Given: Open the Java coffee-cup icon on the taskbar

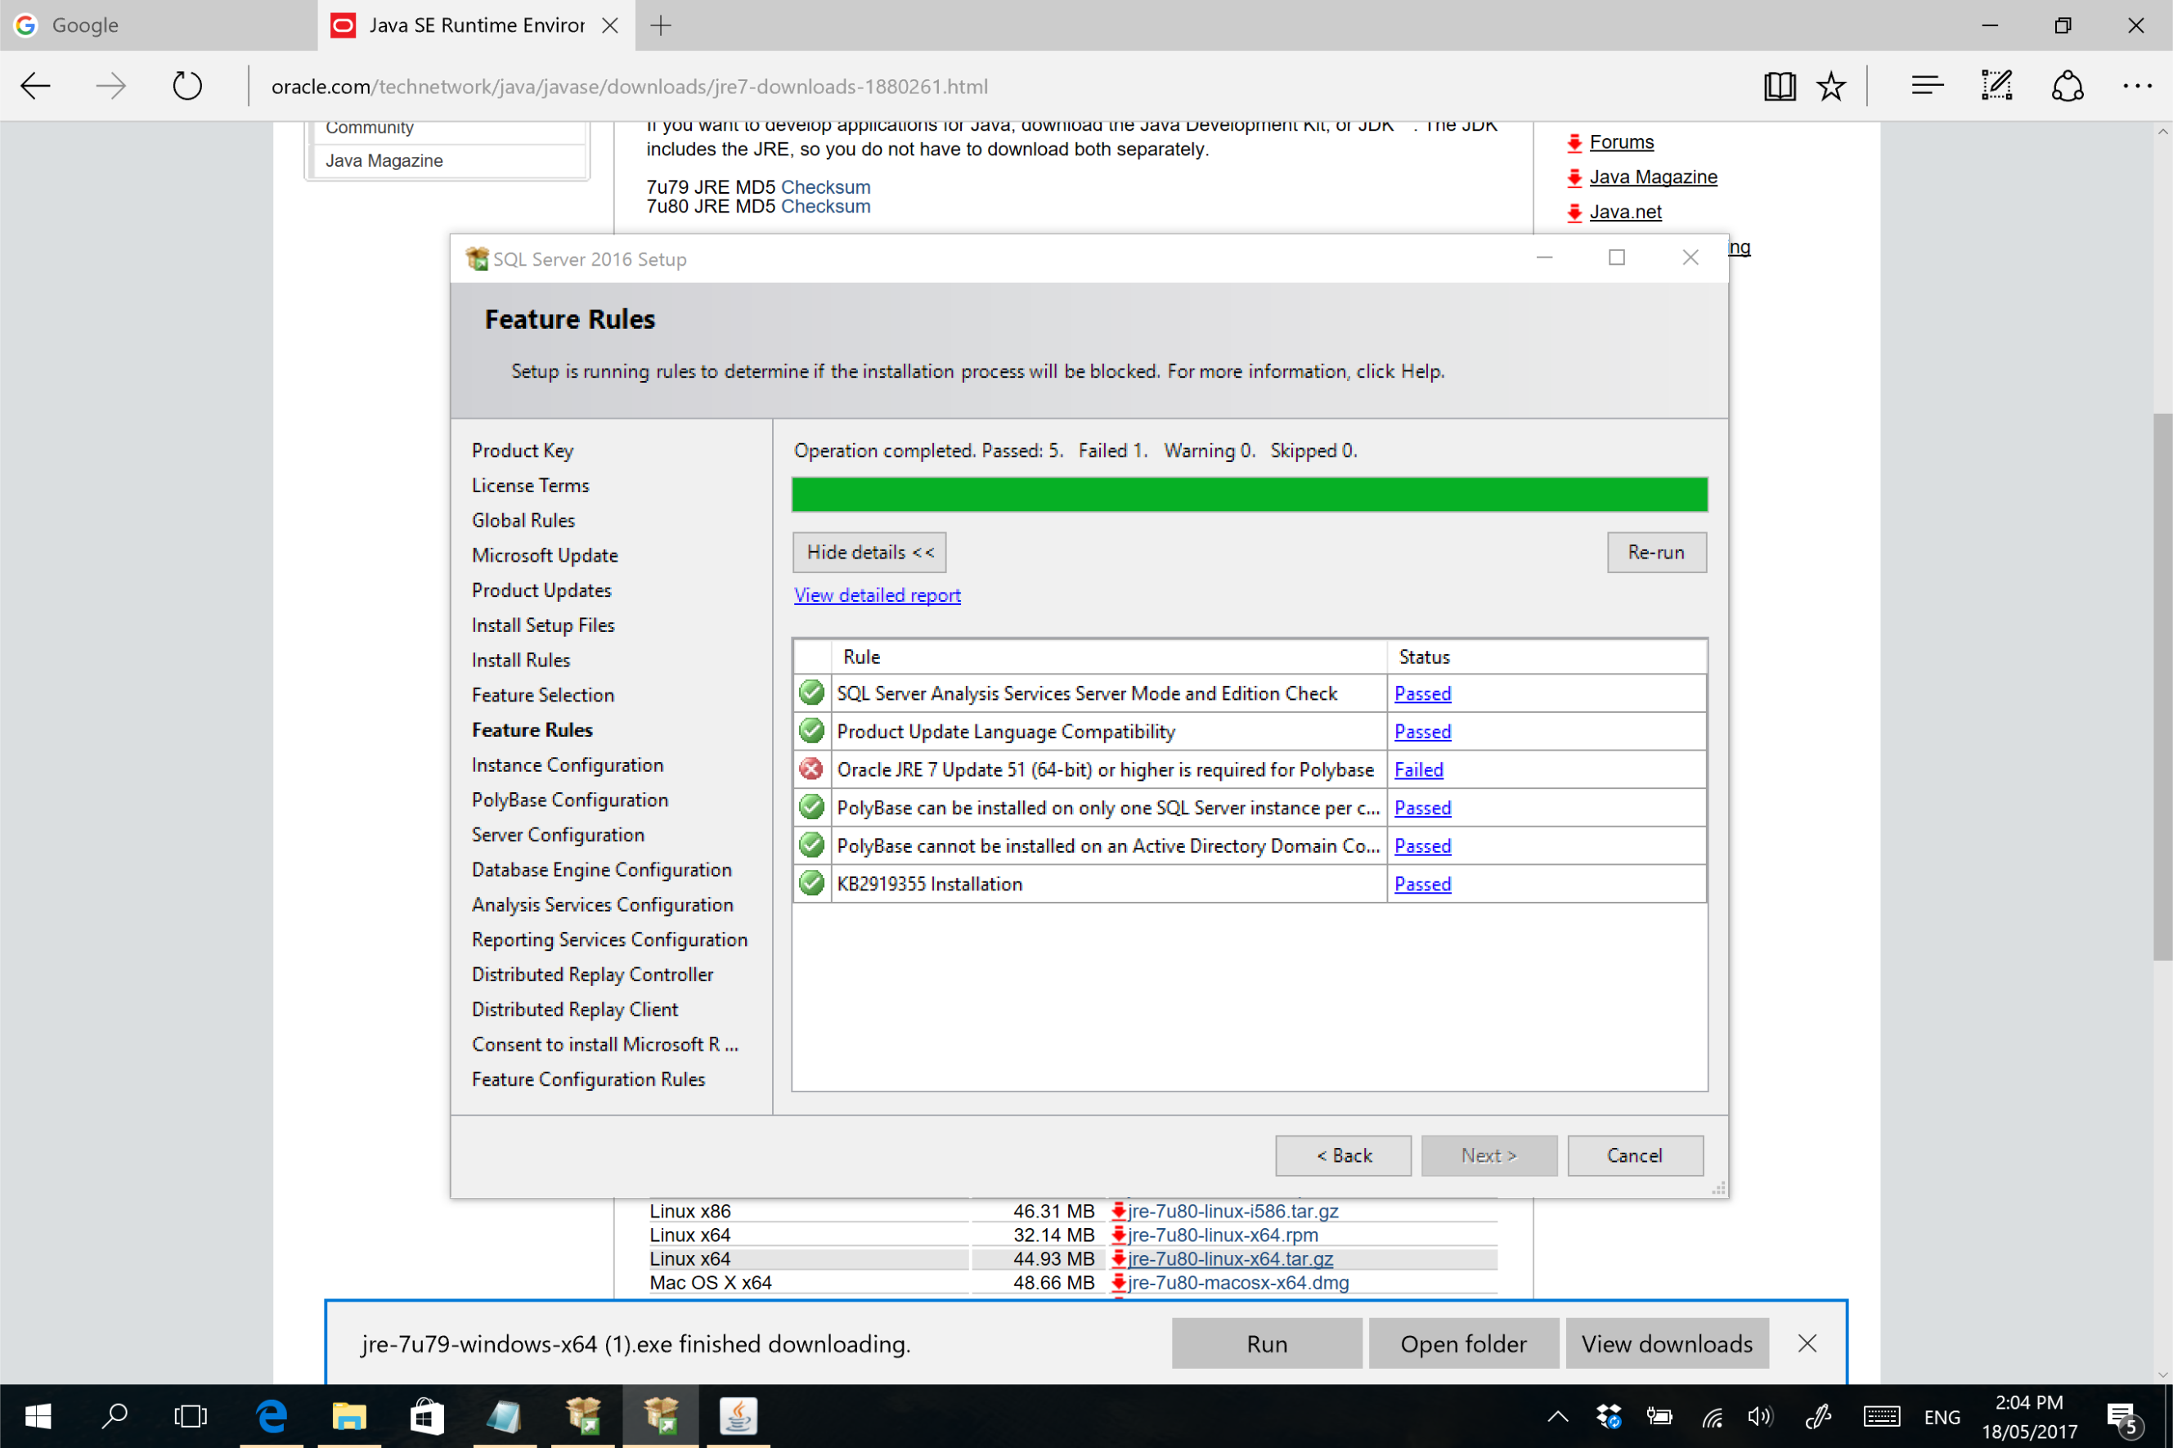Looking at the screenshot, I should coord(739,1415).
